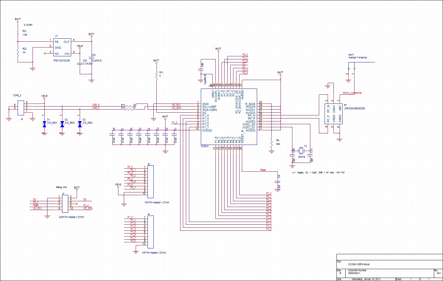Click the no-connect X on U7 NC pin
Image resolution: width=443 pixels, height=281 pixels.
pyautogui.click(x=45, y=54)
